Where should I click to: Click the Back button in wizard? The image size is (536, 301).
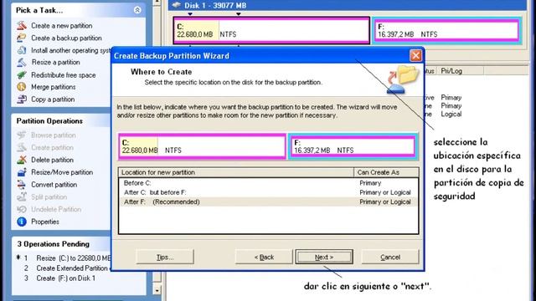(x=264, y=257)
